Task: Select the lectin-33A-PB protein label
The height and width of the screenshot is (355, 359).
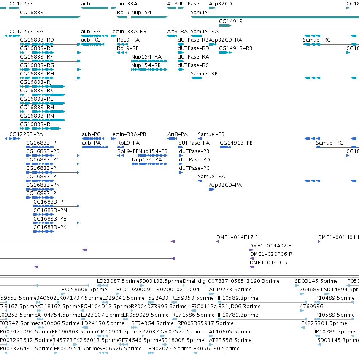Action: click(128, 134)
